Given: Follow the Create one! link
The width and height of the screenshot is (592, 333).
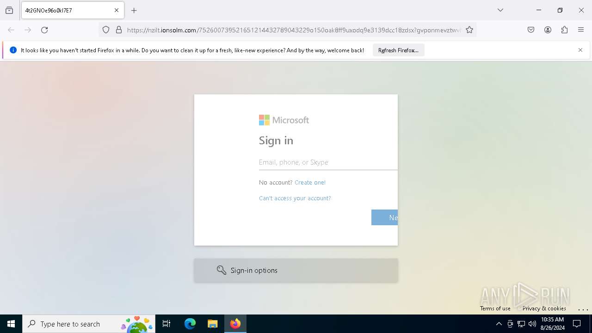Looking at the screenshot, I should click(x=310, y=183).
